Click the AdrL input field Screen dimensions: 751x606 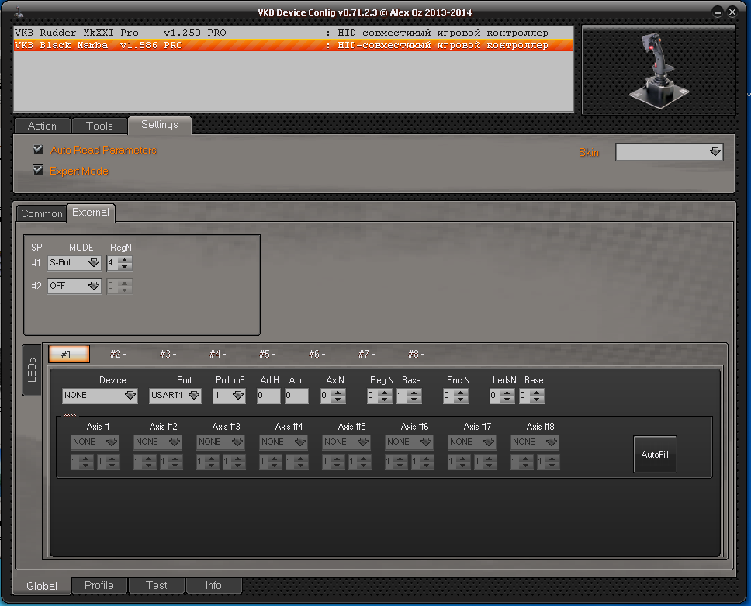click(x=296, y=396)
